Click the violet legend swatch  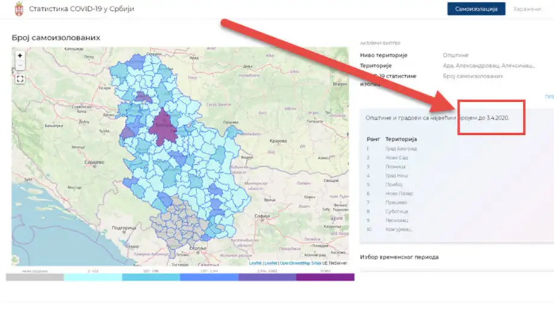pyautogui.click(x=267, y=277)
